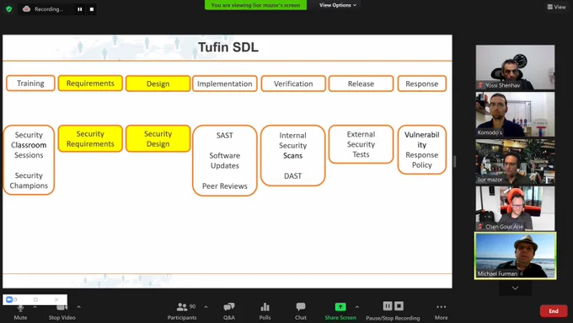Click the Software Updates text
This screenshot has height=323, width=573.
pyautogui.click(x=225, y=160)
